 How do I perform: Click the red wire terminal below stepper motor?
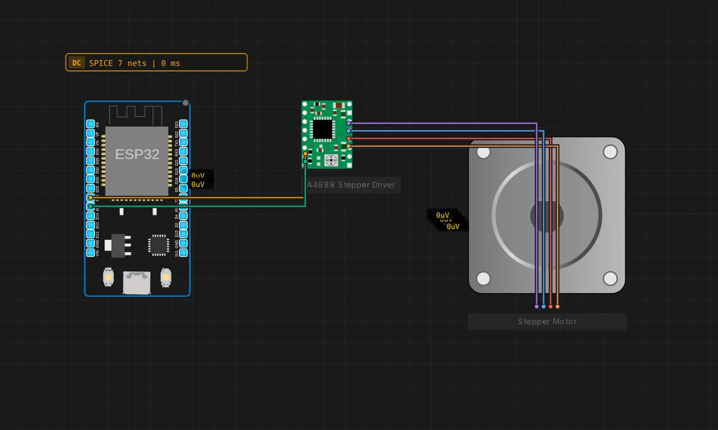550,306
